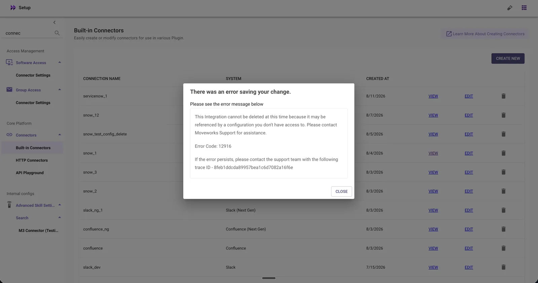Click the sidebar search magnifier icon
The height and width of the screenshot is (283, 538).
click(57, 33)
